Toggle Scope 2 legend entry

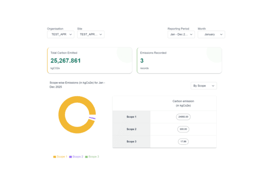(x=76, y=156)
